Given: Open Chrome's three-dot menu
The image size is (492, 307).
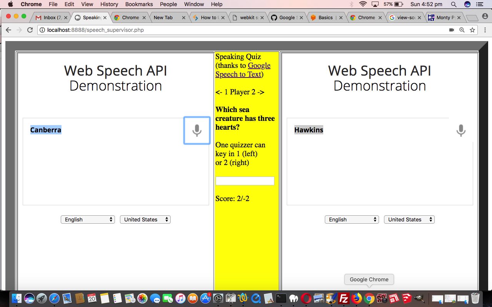Looking at the screenshot, I should tap(485, 30).
